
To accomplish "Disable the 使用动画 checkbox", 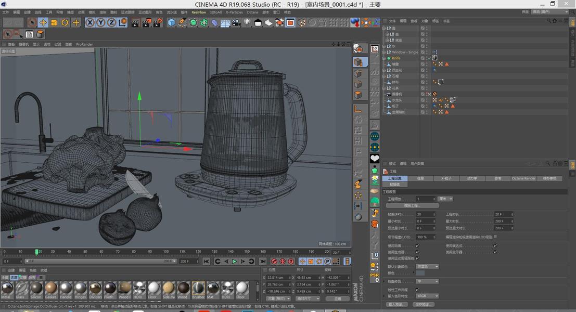I will click(417, 245).
